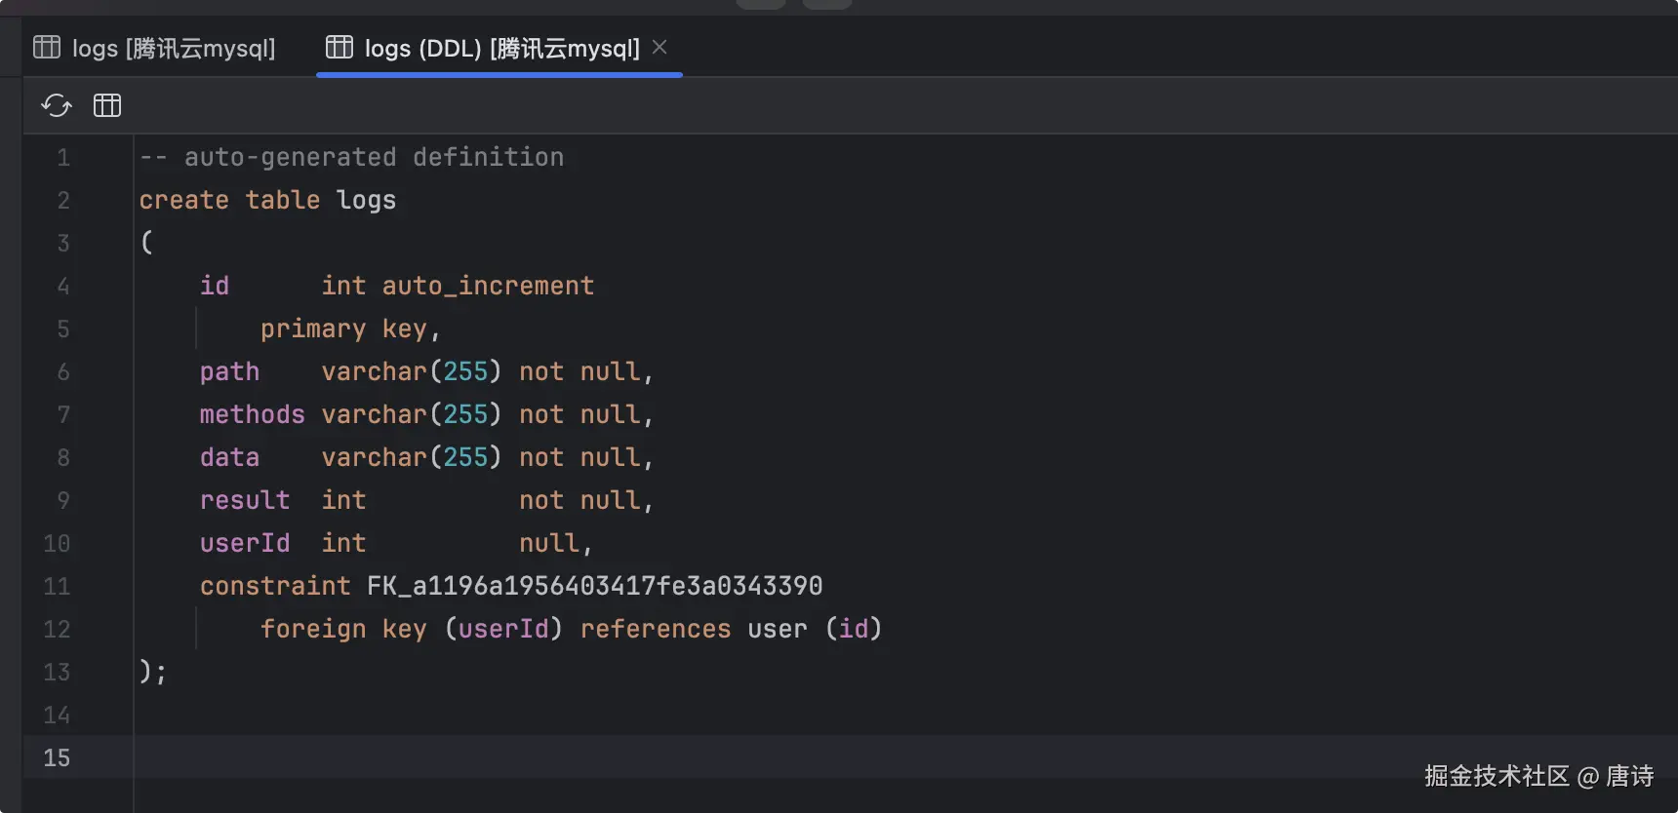Click line number 1 in the gutter
The image size is (1678, 813).
pos(63,158)
